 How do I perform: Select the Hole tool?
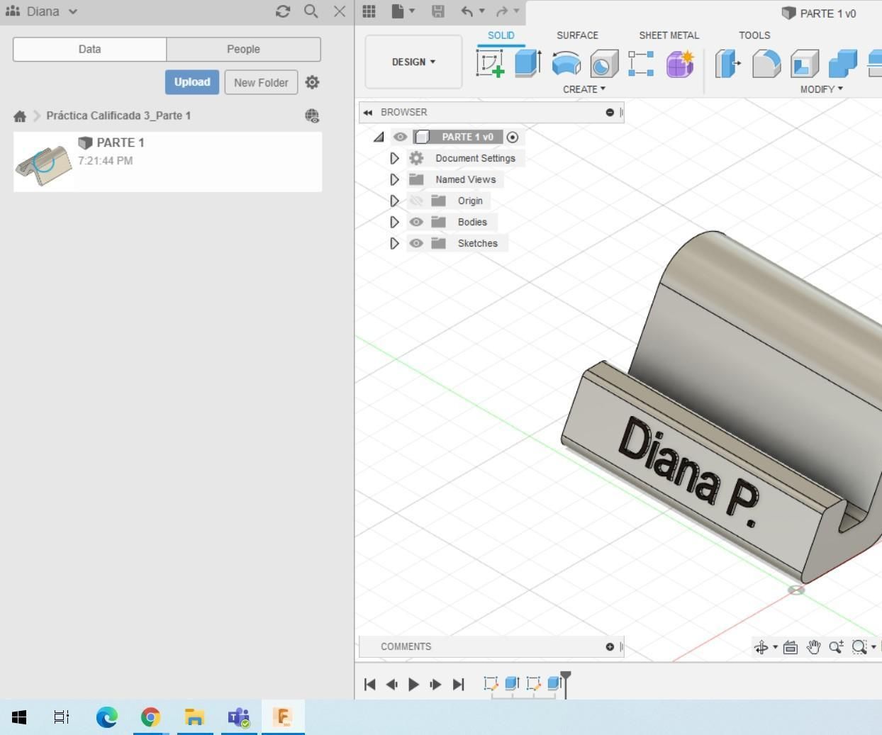pos(604,63)
